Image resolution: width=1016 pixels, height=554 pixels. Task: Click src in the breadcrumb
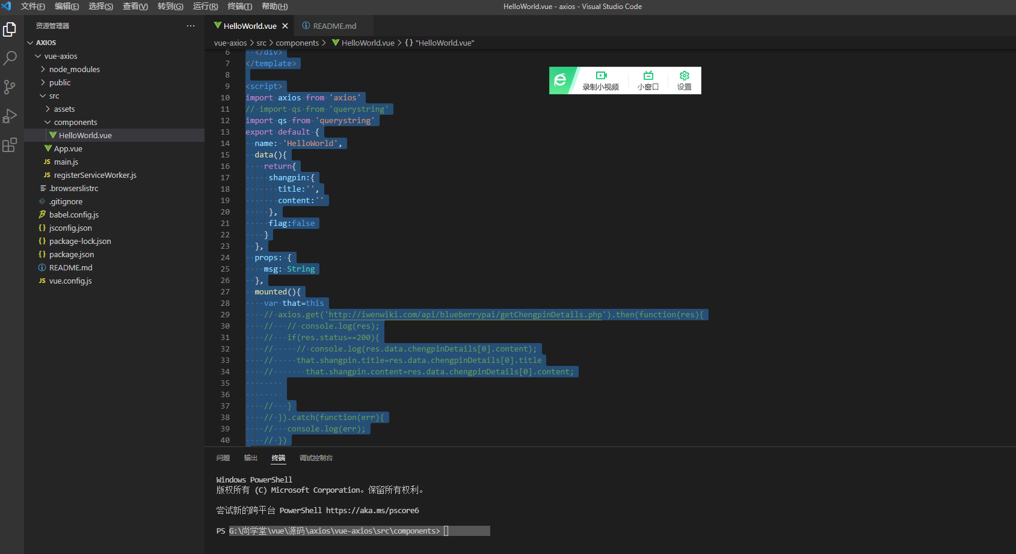tap(261, 43)
